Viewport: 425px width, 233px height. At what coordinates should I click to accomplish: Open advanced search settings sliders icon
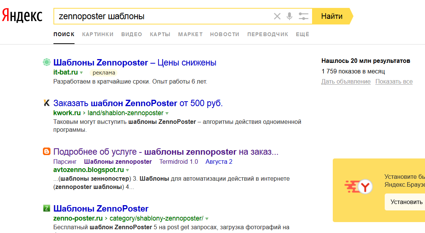point(303,16)
